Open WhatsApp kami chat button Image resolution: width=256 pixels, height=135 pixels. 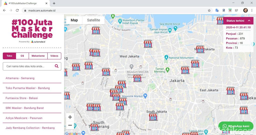236,126
